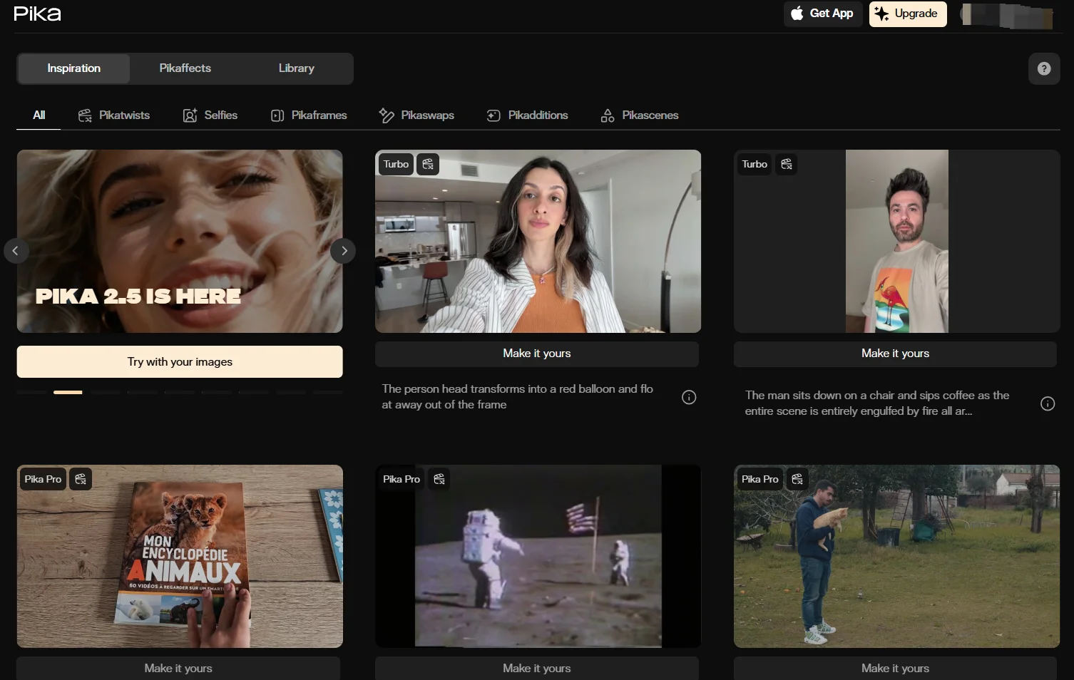Select the Selfies filter
1074x680 pixels.
(210, 115)
